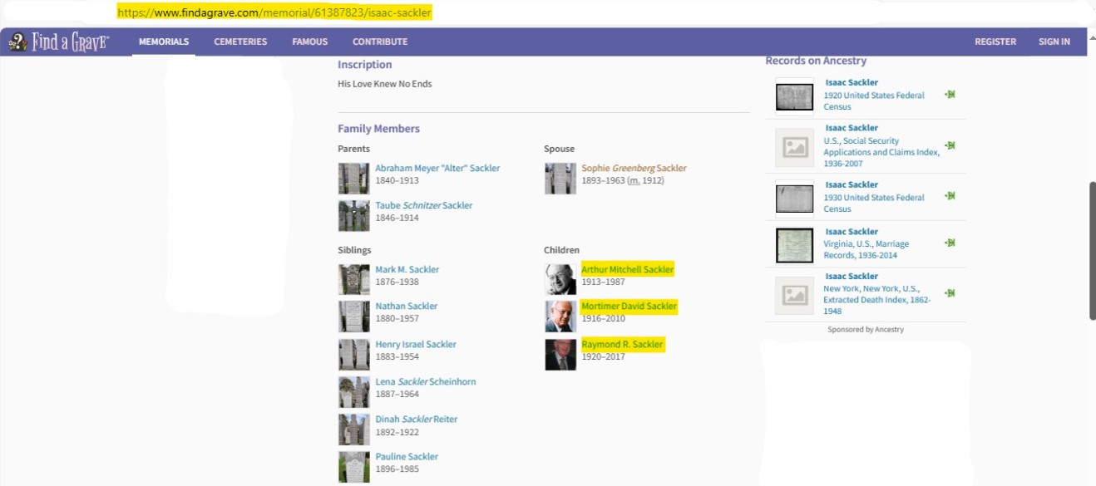The image size is (1096, 486).
Task: Click the 1930 Census record thumbnail image
Action: pos(794,197)
